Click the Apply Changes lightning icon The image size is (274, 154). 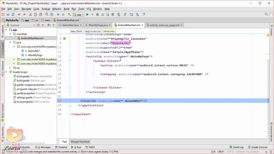[92, 15]
